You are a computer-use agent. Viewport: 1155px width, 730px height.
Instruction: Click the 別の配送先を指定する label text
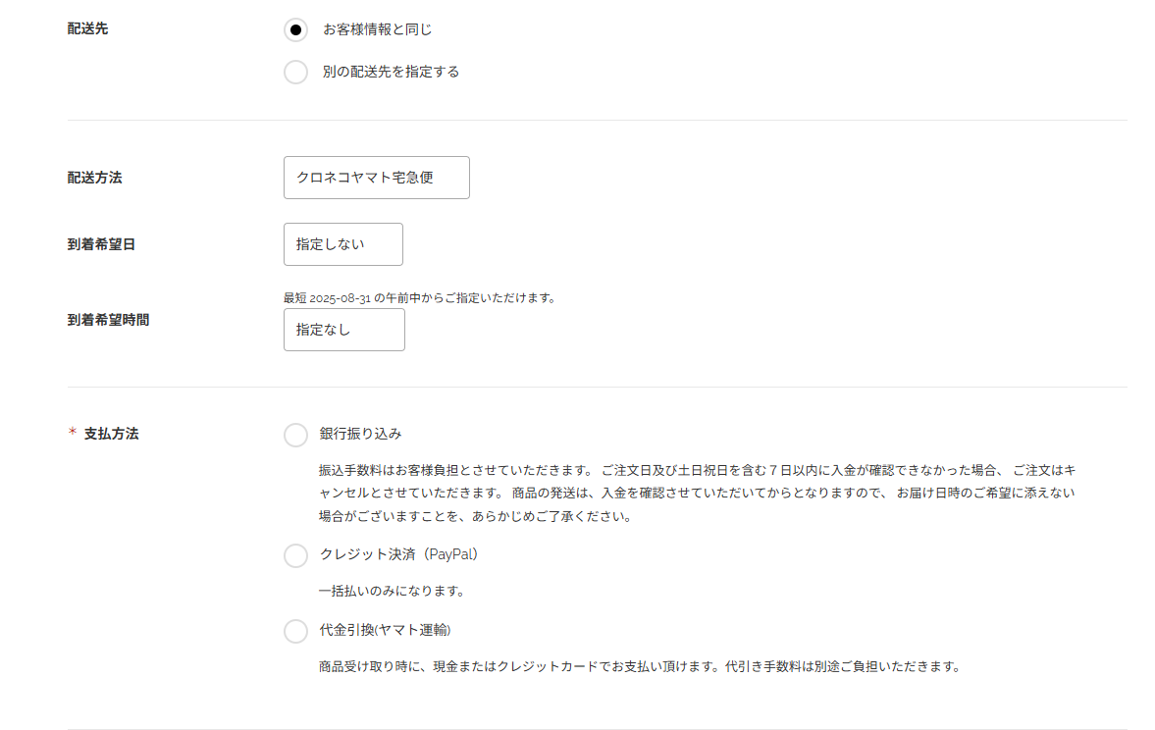click(x=391, y=72)
